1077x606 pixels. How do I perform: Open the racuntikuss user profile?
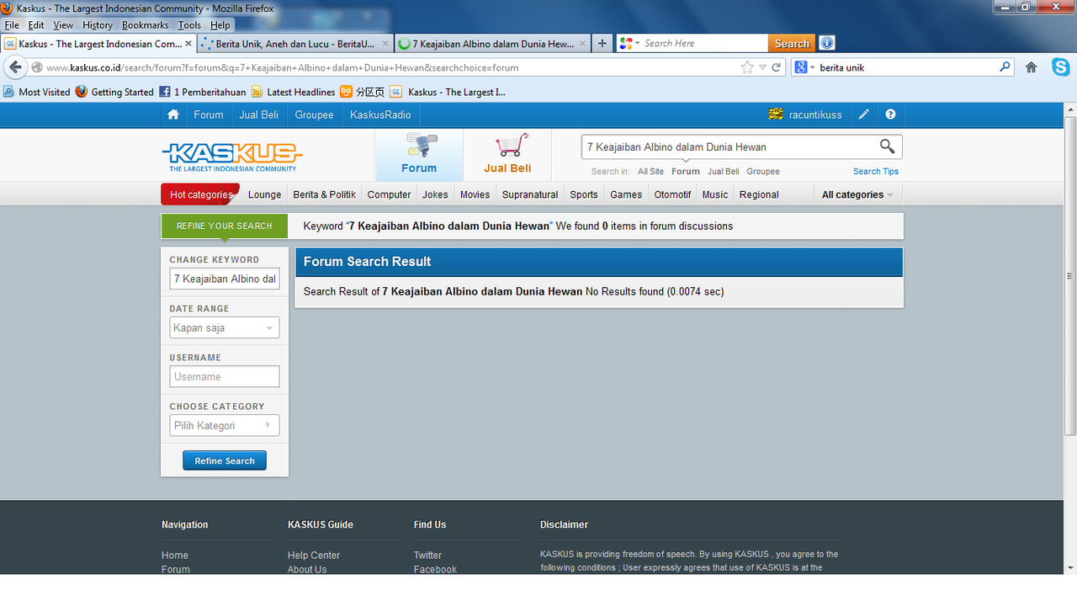pos(805,114)
